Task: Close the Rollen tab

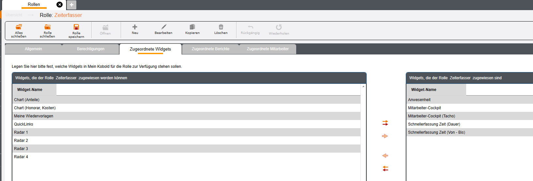Action: click(59, 5)
